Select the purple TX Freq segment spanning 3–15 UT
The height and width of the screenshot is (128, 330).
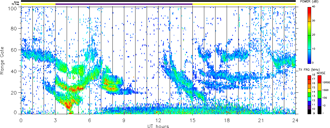pos(124,4)
